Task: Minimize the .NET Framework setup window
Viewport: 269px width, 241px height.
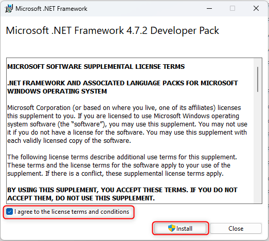Action: tap(209, 8)
